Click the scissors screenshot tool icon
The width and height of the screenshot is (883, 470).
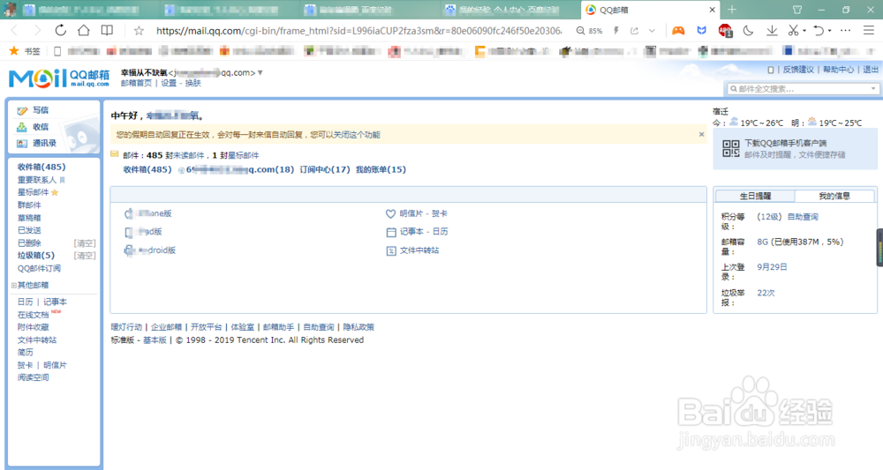(x=793, y=31)
